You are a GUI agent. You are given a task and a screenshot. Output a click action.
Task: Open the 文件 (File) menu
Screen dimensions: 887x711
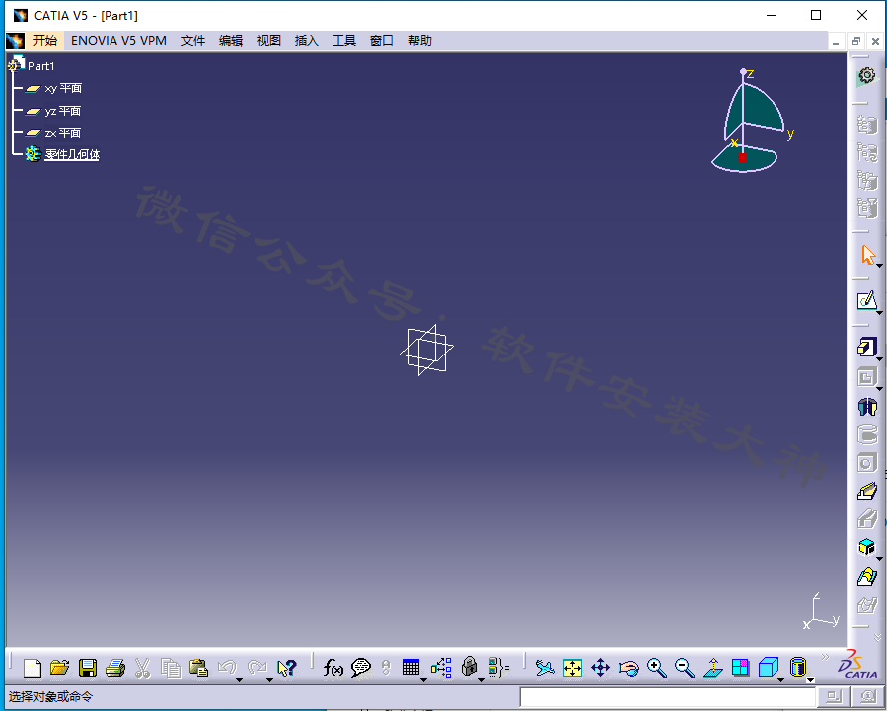click(x=193, y=41)
